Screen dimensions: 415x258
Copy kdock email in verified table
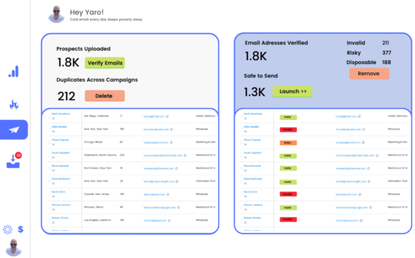click(x=360, y=195)
